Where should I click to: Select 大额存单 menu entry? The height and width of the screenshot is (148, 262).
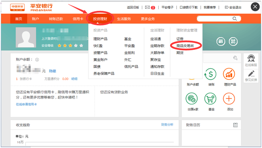coord(157,53)
